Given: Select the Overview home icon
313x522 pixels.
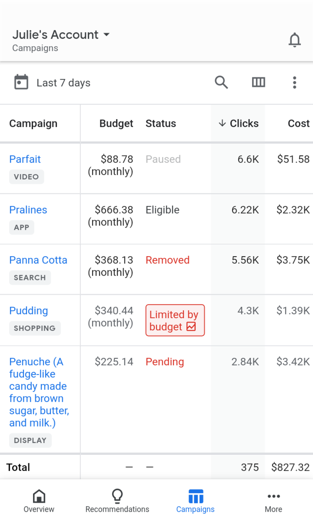Looking at the screenshot, I should click(39, 496).
